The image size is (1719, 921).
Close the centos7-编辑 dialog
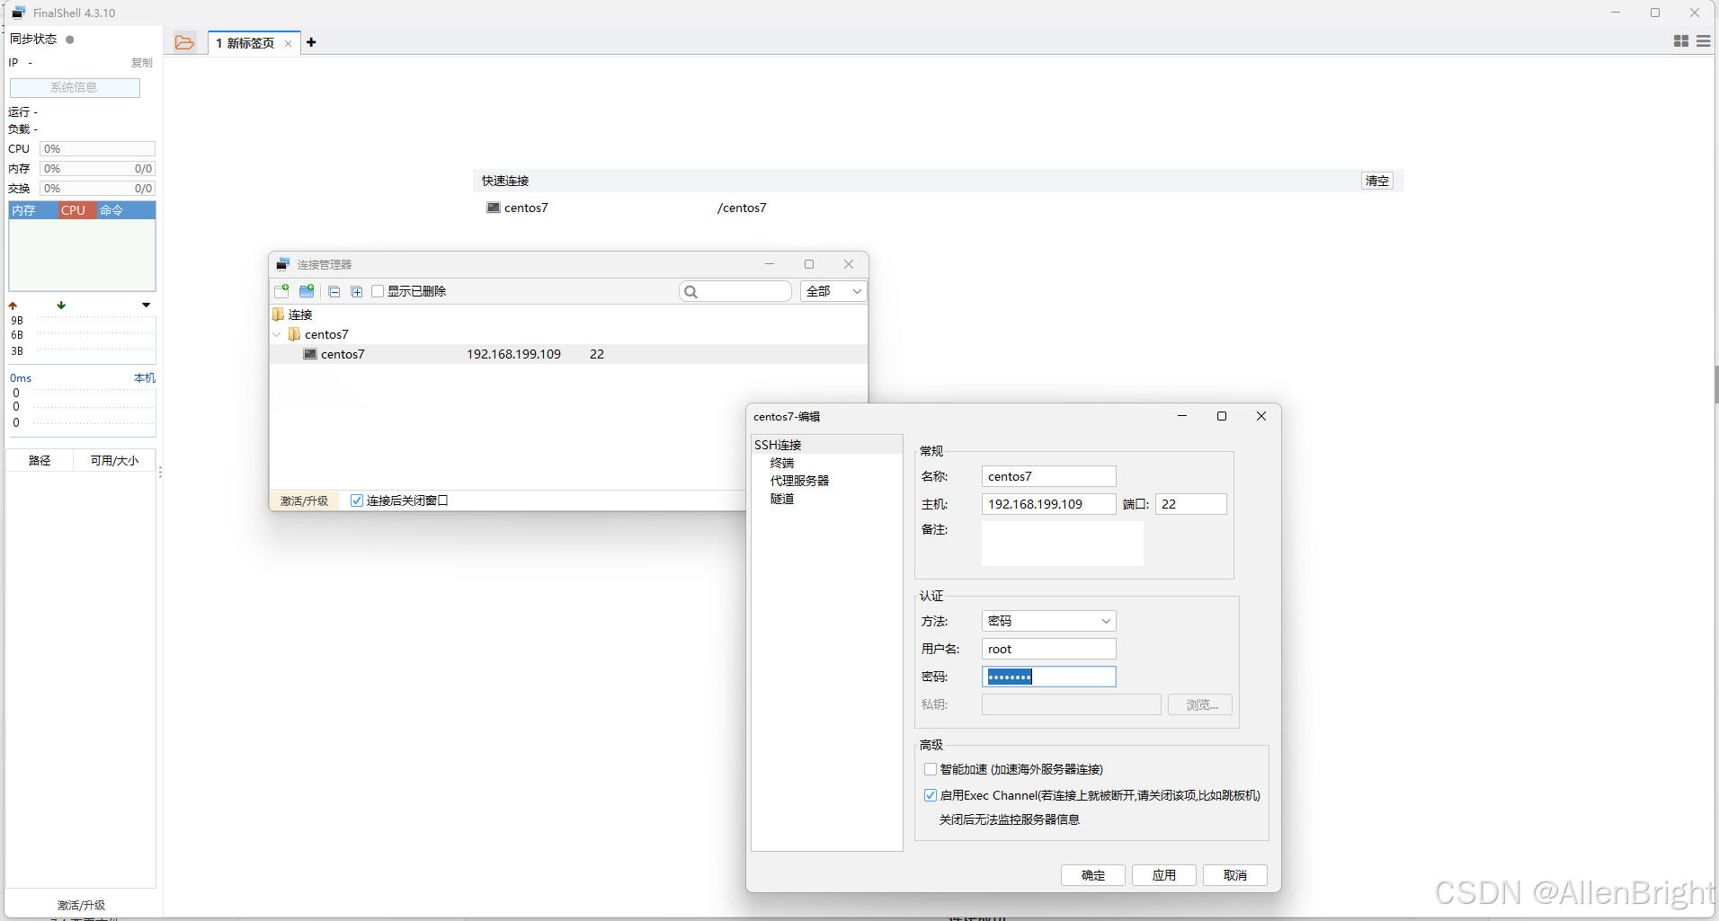[x=1261, y=416]
